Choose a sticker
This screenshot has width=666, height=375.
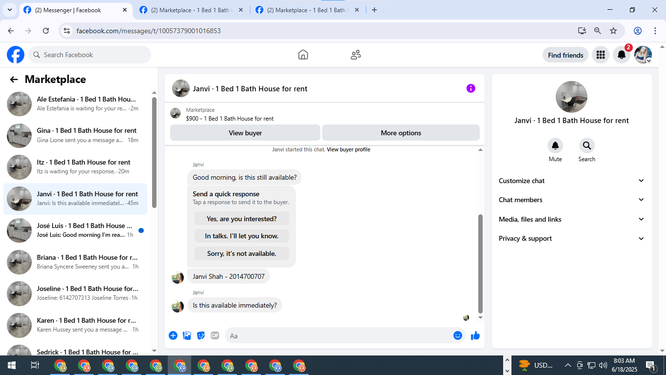pos(201,335)
